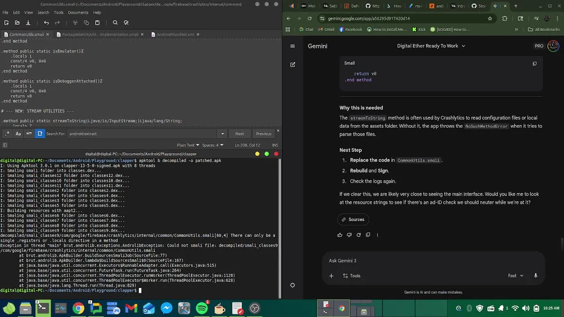Click the Chrome address bar URL
Image resolution: width=564 pixels, height=317 pixels.
point(369,18)
